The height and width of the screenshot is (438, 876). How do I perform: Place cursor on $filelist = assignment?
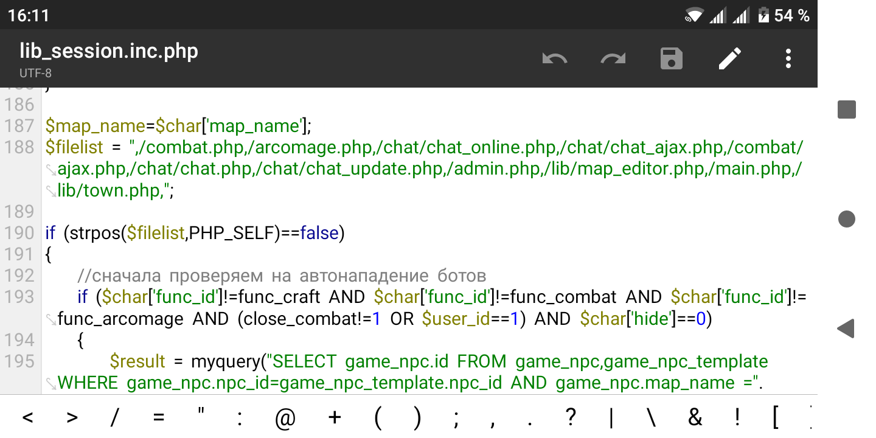(85, 147)
